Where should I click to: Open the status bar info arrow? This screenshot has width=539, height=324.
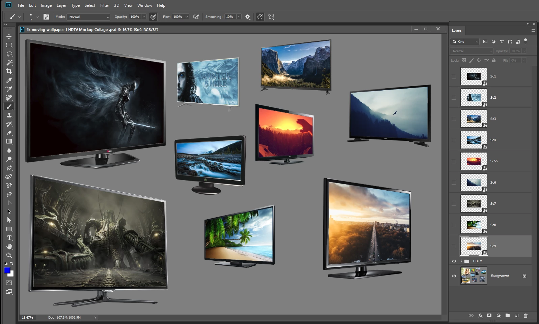click(x=95, y=317)
